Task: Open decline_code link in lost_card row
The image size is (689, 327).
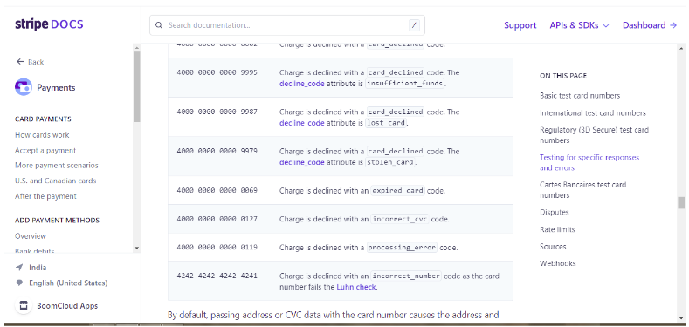Action: pos(301,123)
